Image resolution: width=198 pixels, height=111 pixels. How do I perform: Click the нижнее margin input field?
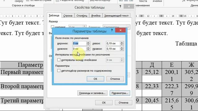(x=80, y=49)
